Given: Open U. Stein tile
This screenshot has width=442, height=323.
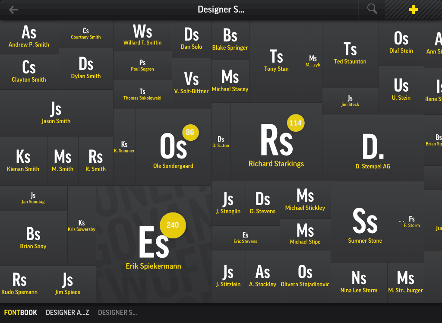Looking at the screenshot, I should coord(401,90).
